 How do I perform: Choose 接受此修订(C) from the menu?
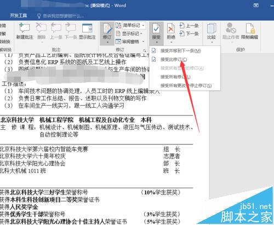[x=174, y=60]
